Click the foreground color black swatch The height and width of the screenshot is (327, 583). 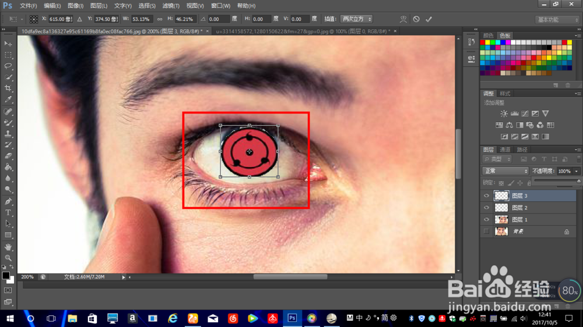click(x=6, y=275)
